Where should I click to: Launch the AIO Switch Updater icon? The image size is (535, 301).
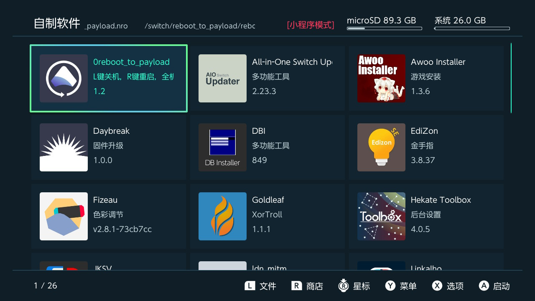pos(222,78)
